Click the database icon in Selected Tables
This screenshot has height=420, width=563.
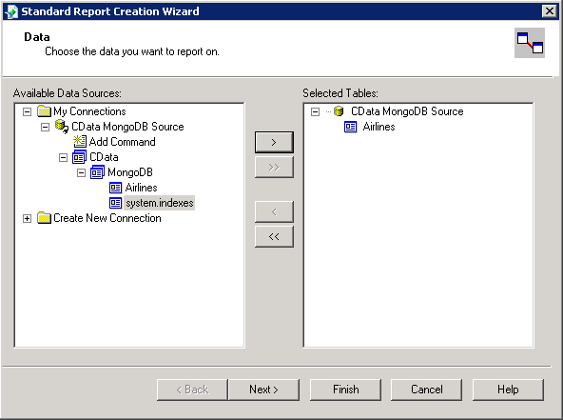[339, 111]
